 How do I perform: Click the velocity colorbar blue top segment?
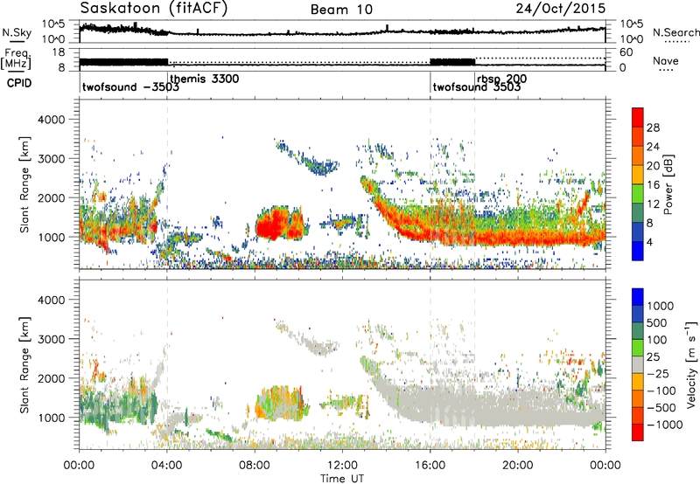pyautogui.click(x=638, y=297)
